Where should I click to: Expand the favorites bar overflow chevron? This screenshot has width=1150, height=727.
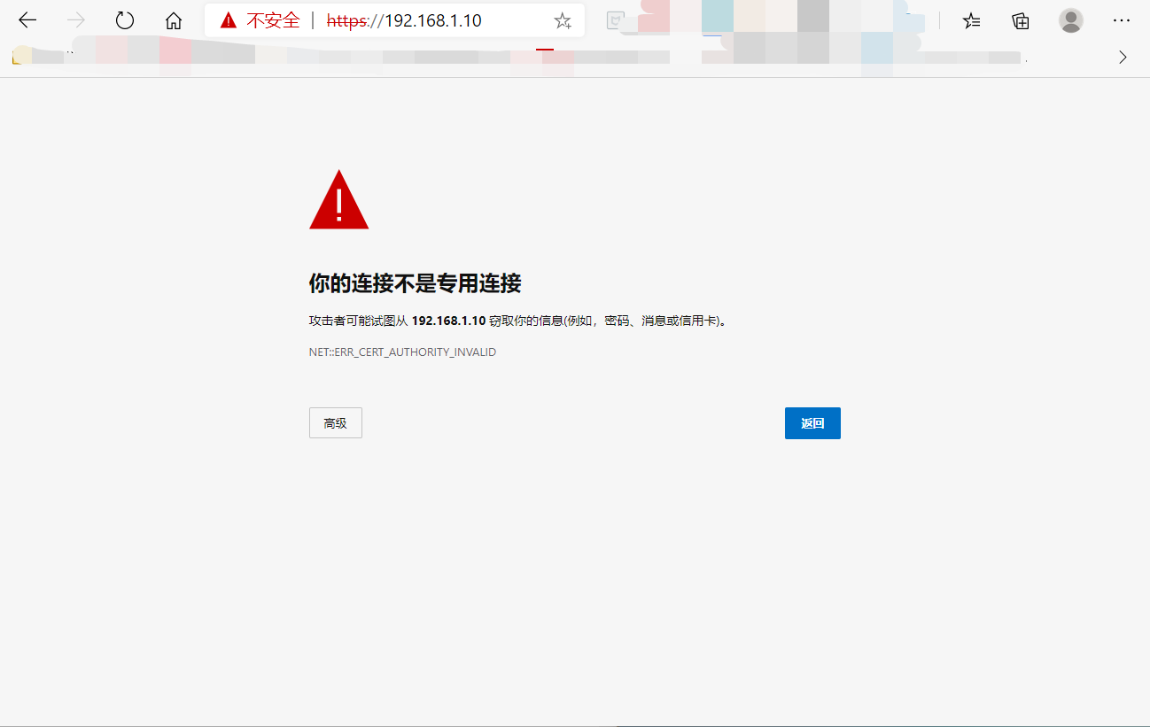pyautogui.click(x=1123, y=56)
